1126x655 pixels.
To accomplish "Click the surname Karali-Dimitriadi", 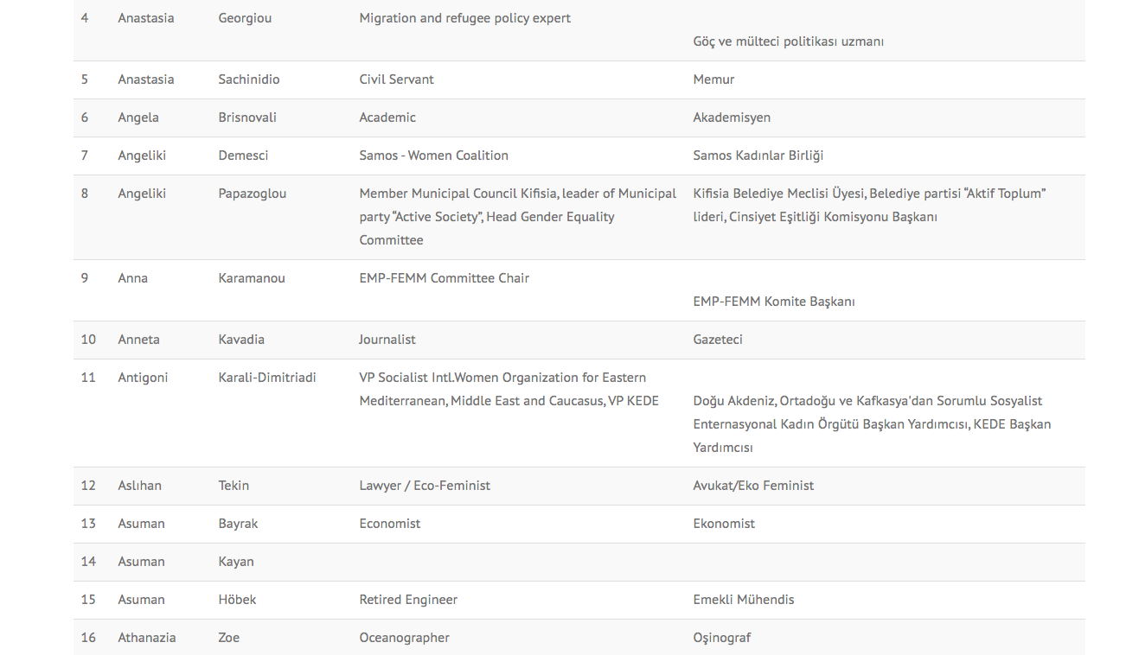I will coord(266,378).
